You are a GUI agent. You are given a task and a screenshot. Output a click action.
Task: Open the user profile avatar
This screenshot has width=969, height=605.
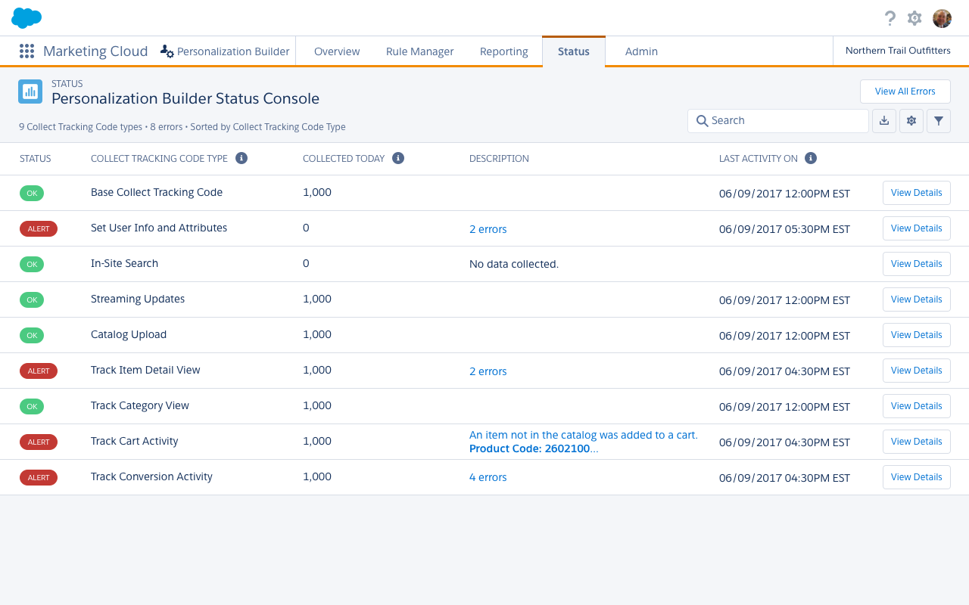tap(942, 18)
